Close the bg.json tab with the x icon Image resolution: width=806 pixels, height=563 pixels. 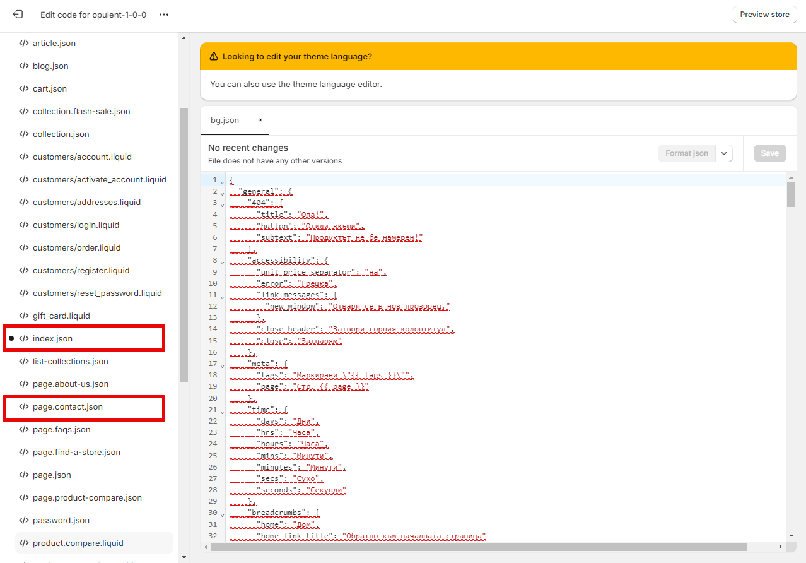tap(260, 120)
